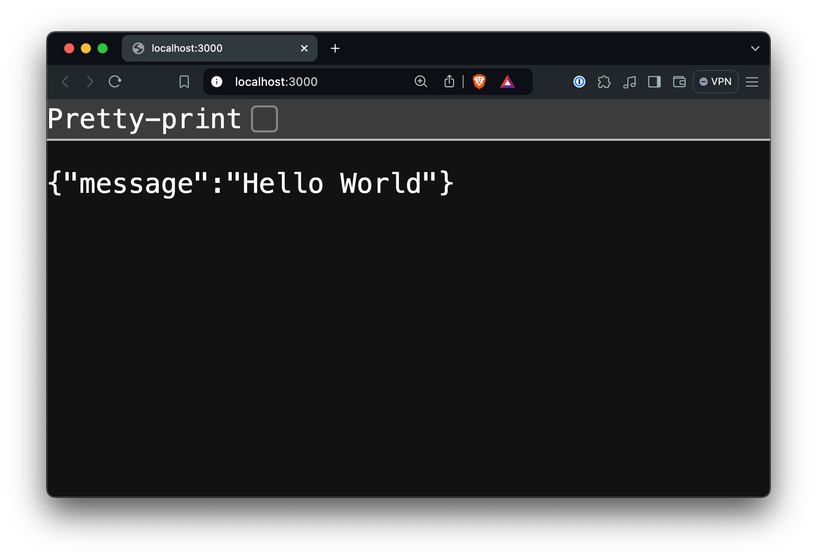The image size is (817, 559).
Task: Open the Brave Wallet icon
Action: 679,82
